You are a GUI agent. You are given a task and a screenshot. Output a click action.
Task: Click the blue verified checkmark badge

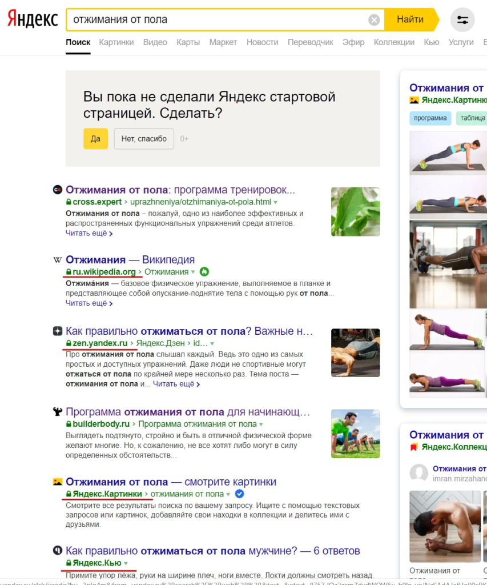239,494
